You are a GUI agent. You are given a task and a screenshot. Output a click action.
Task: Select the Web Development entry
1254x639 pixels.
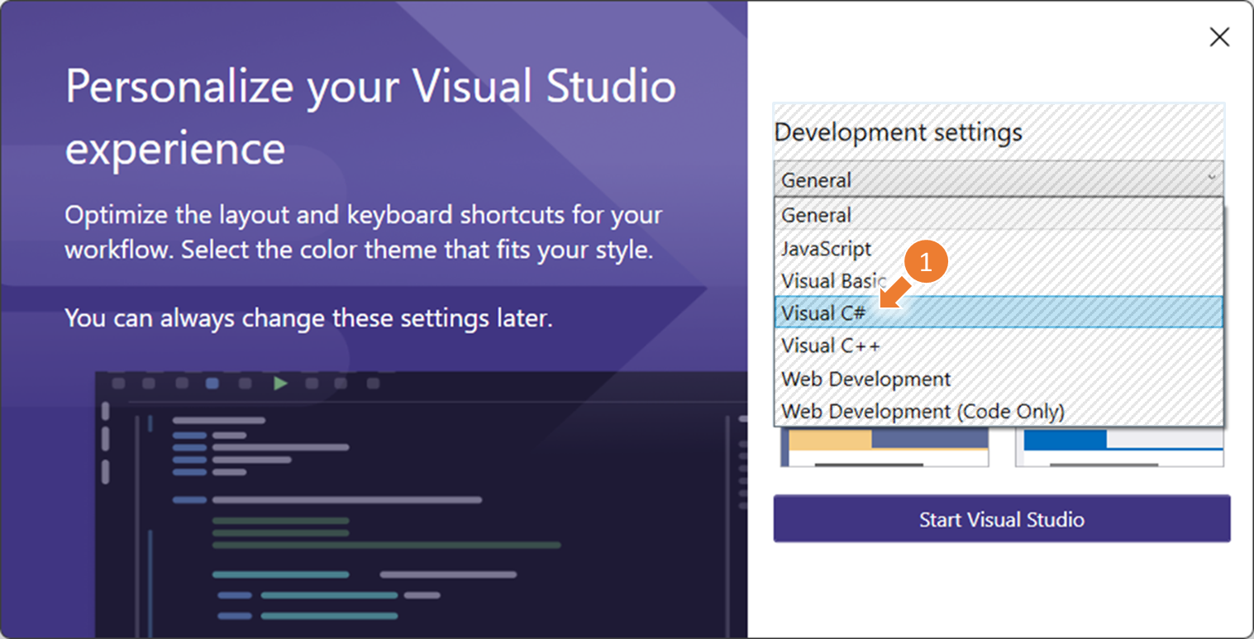(x=999, y=379)
